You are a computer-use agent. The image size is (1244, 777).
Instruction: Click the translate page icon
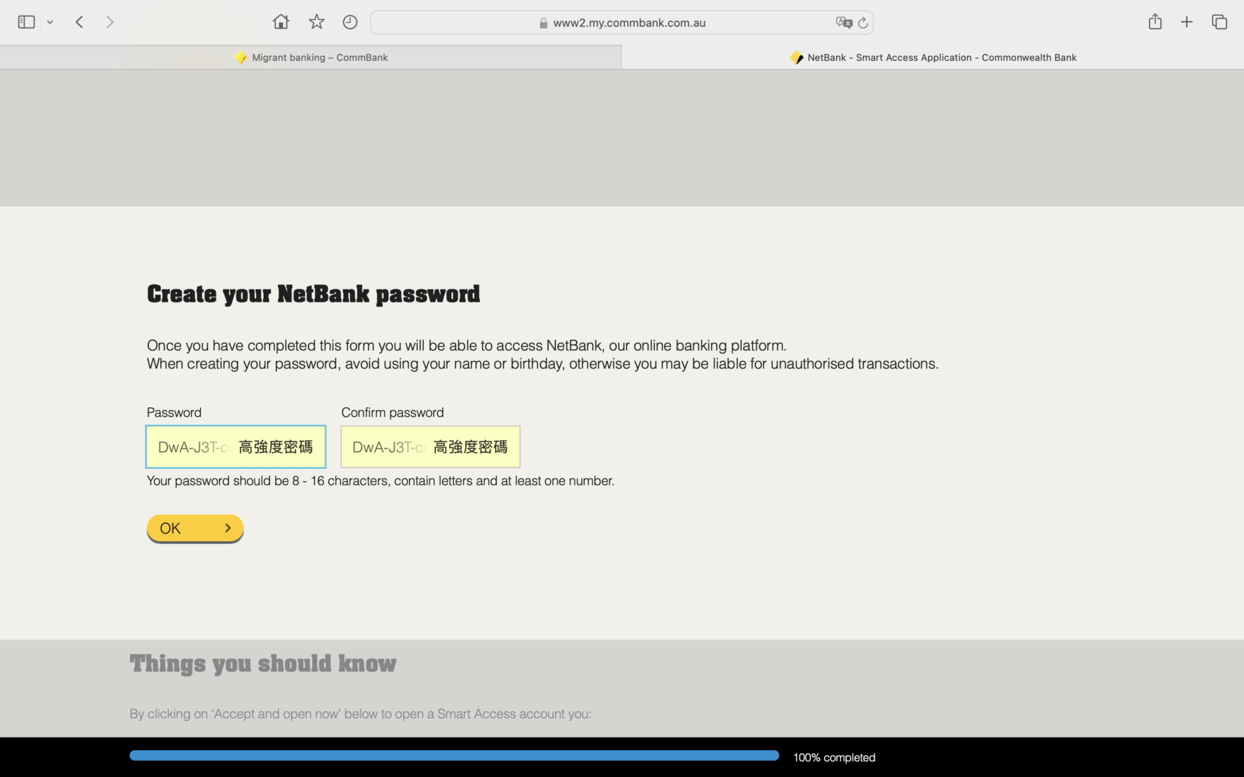pyautogui.click(x=844, y=23)
